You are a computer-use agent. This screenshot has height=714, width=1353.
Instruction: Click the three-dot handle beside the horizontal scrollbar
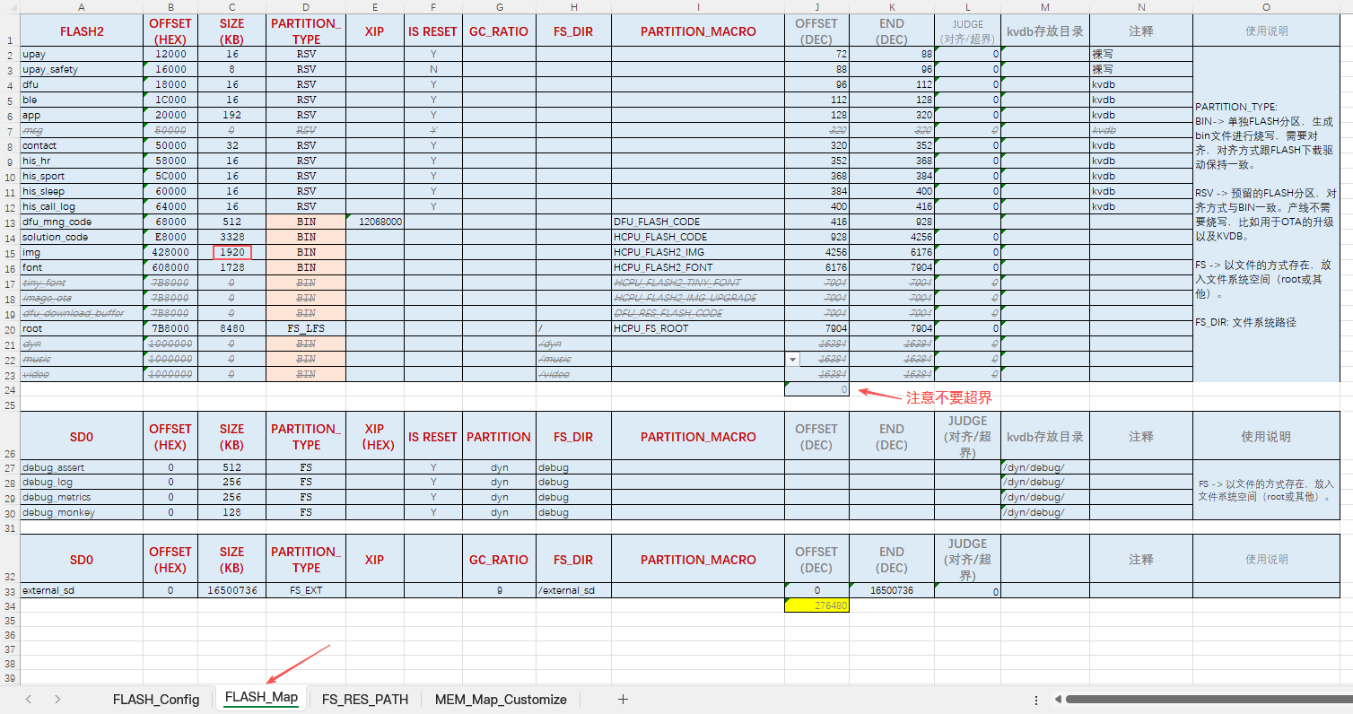click(1036, 700)
